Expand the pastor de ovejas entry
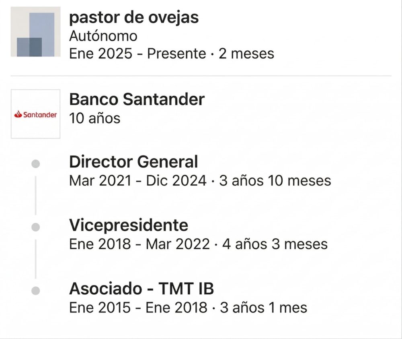This screenshot has width=402, height=339. (134, 17)
